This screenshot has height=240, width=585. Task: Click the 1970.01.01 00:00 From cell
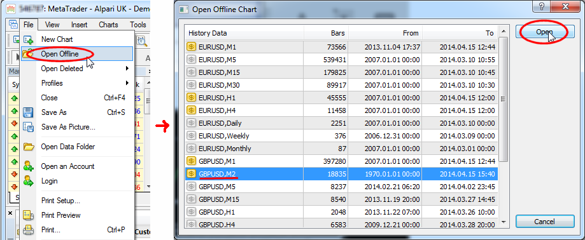point(386,174)
